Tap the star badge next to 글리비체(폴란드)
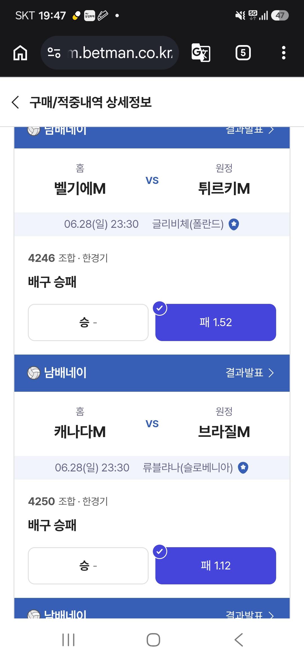Viewport: 304px width, 659px height. pos(234,224)
